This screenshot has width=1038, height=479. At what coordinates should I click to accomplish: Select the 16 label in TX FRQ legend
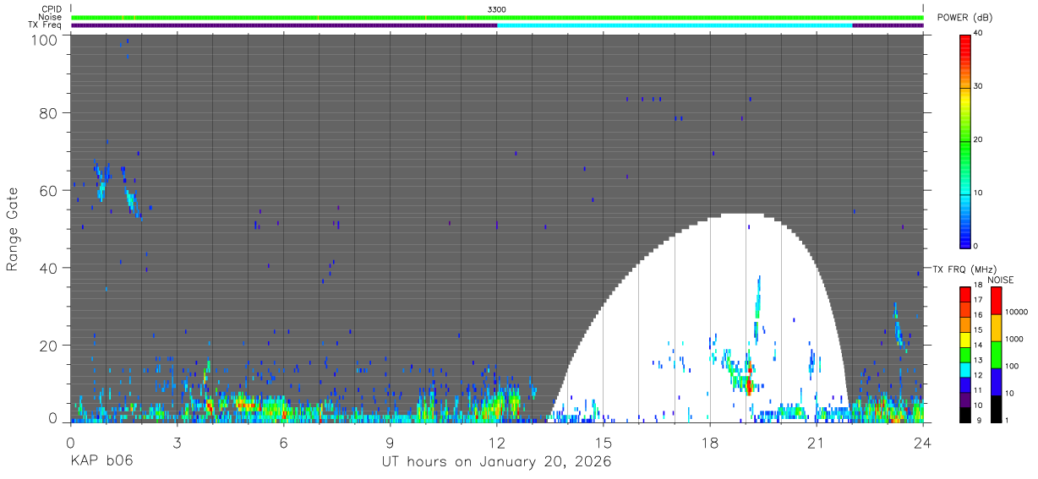(977, 315)
